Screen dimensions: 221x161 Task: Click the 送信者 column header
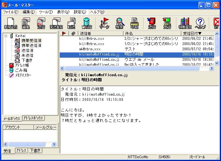click(101, 33)
